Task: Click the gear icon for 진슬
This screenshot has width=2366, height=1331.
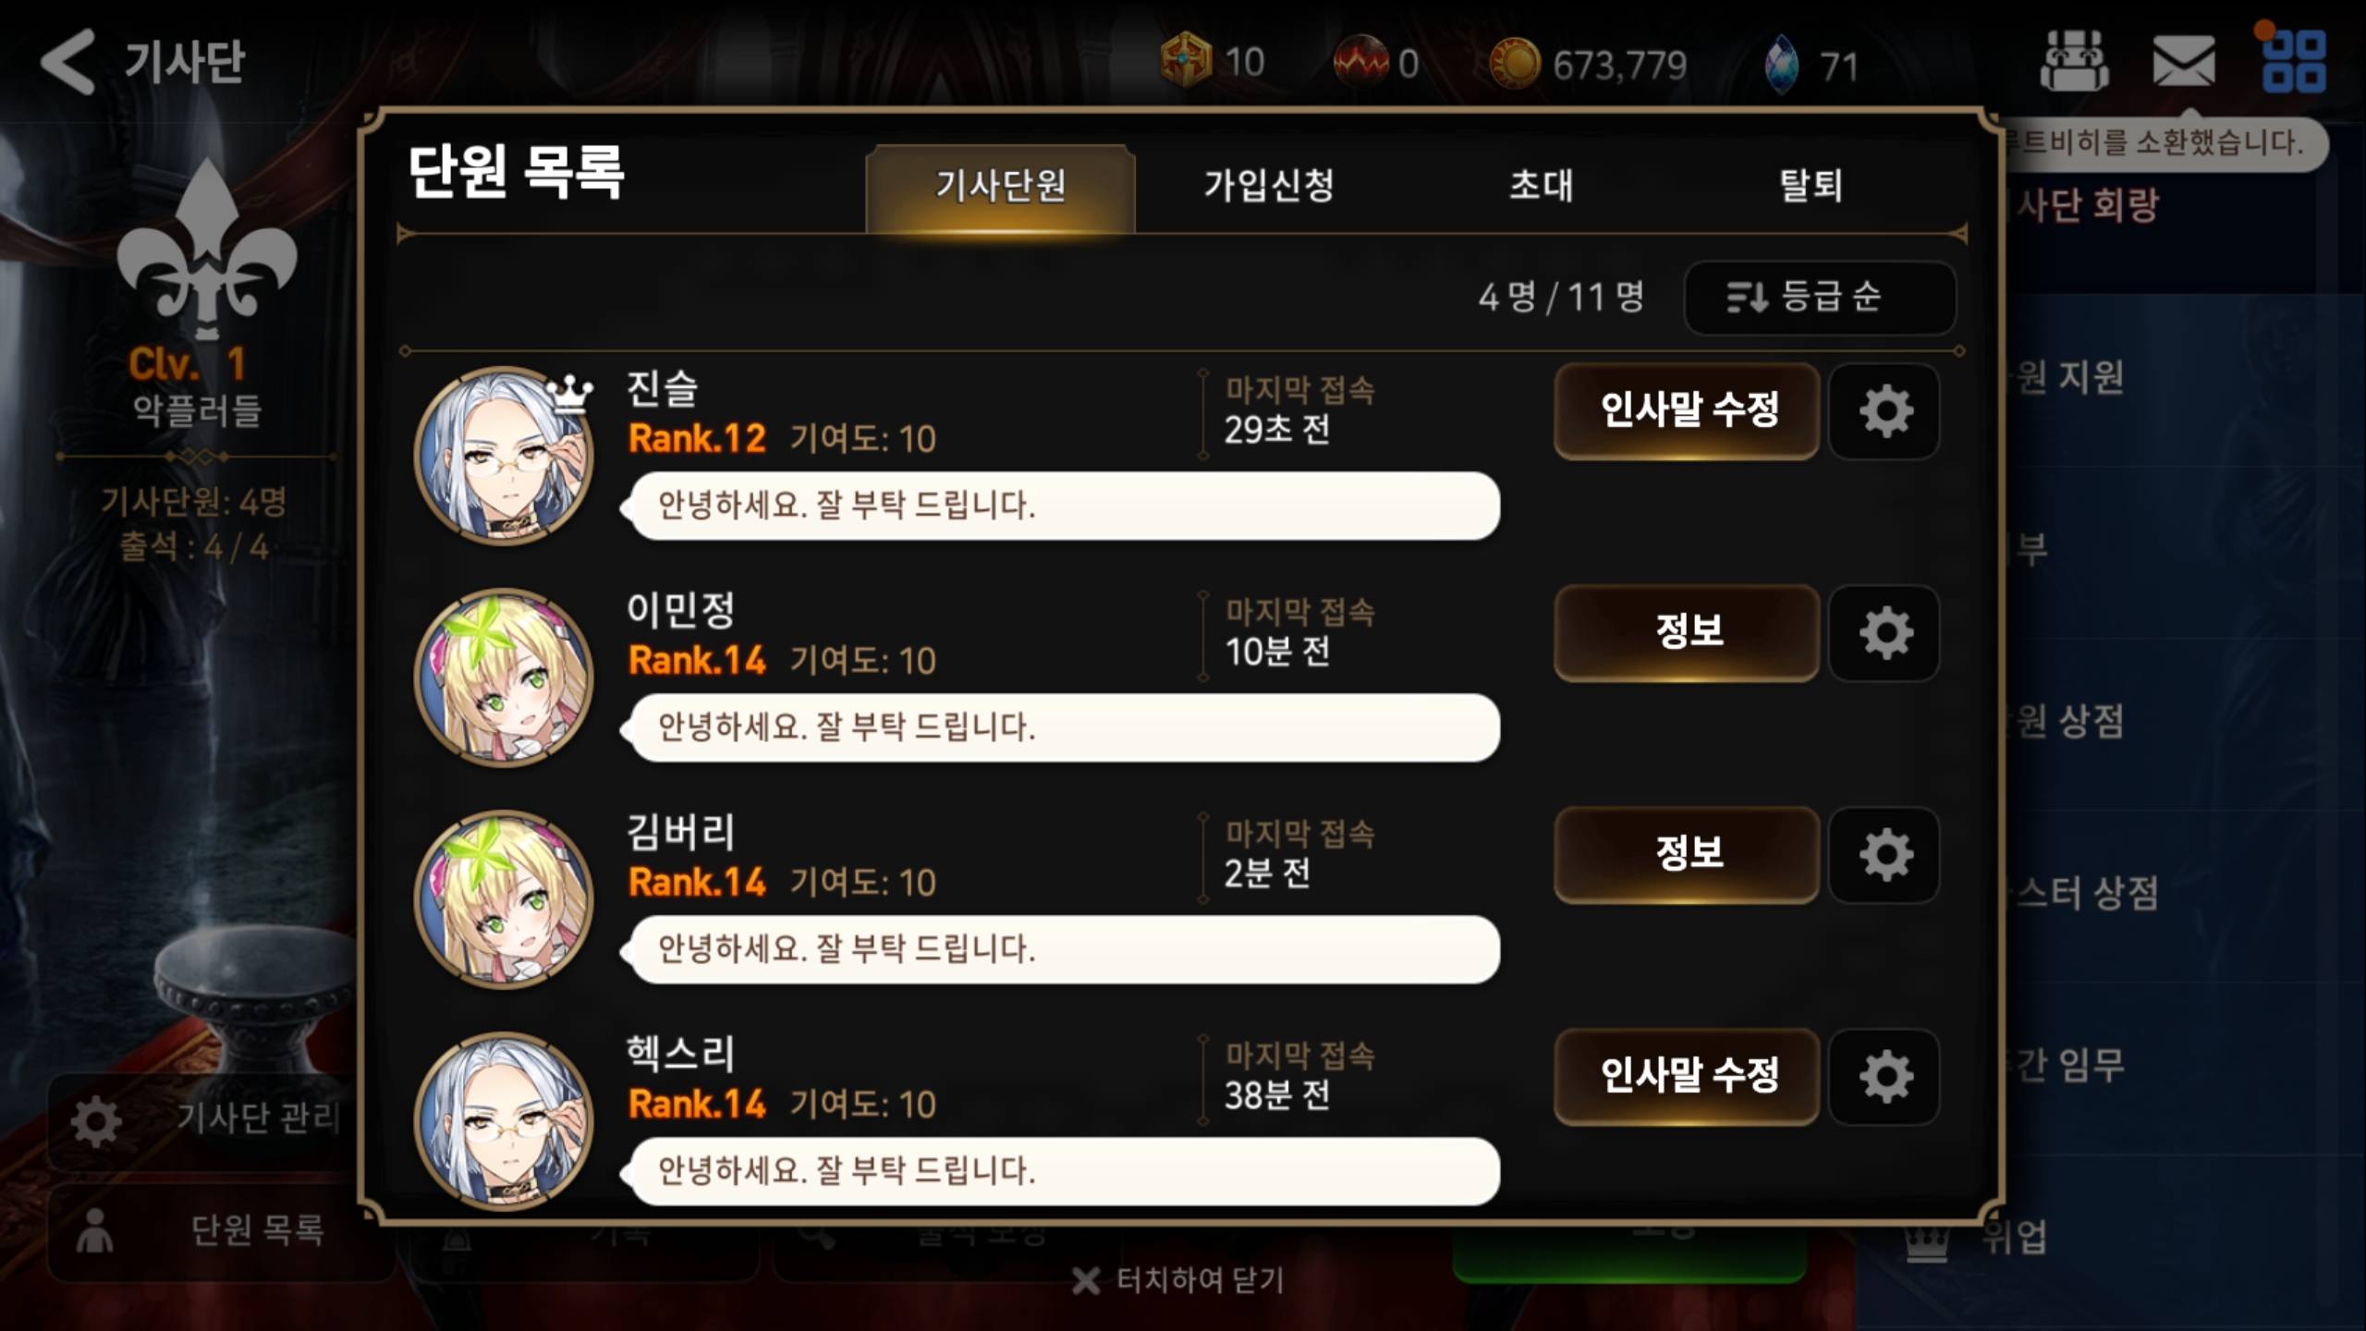Action: click(1884, 411)
